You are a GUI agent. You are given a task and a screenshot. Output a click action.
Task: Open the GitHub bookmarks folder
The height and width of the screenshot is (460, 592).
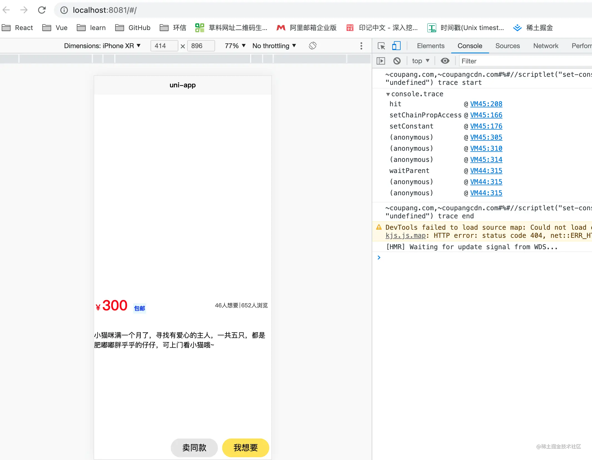tap(133, 28)
